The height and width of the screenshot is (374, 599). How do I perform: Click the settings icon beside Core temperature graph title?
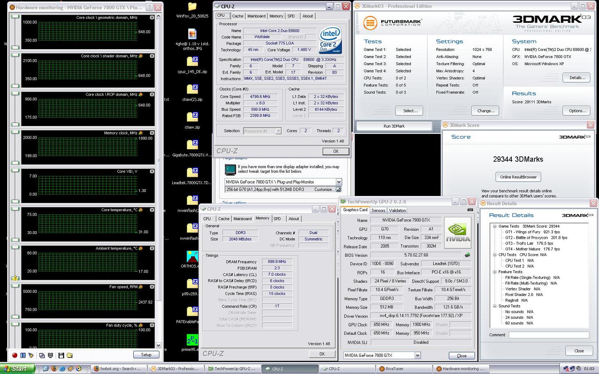(x=141, y=210)
